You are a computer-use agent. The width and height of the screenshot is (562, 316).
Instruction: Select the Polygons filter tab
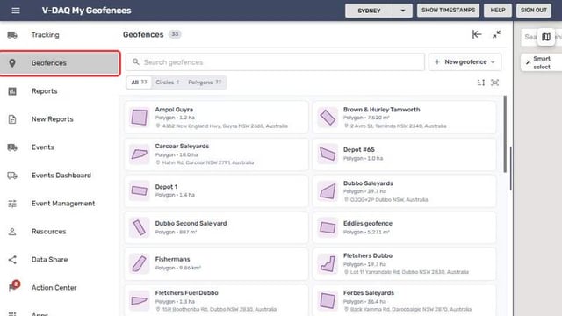pyautogui.click(x=205, y=83)
